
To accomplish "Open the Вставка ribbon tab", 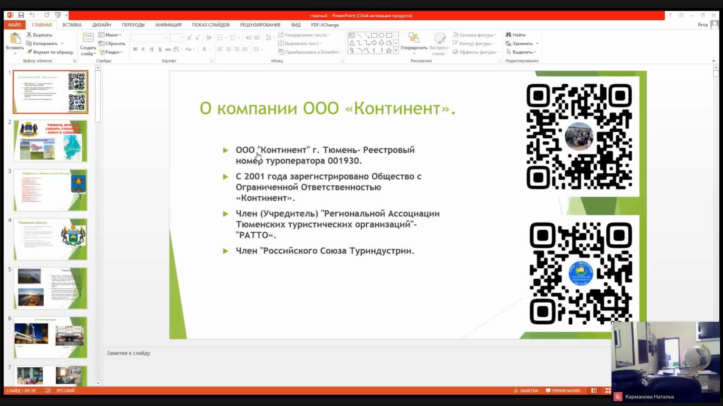I will [x=72, y=25].
